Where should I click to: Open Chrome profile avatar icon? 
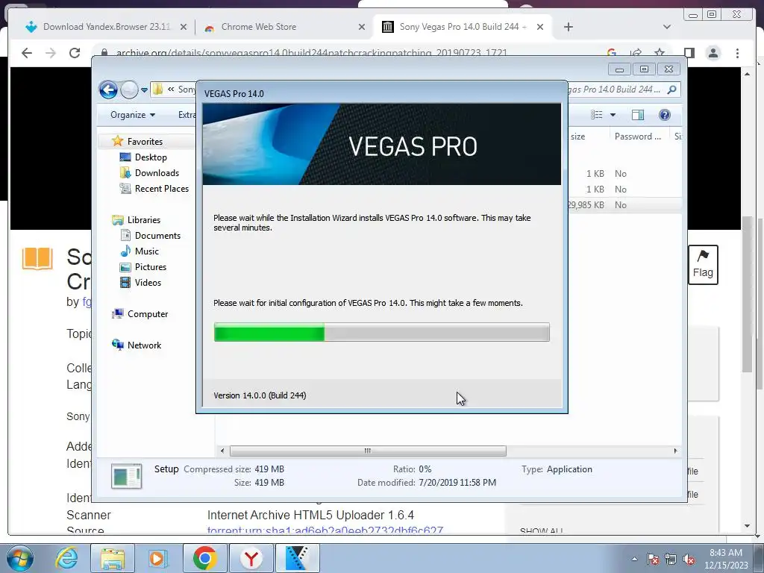(x=713, y=53)
